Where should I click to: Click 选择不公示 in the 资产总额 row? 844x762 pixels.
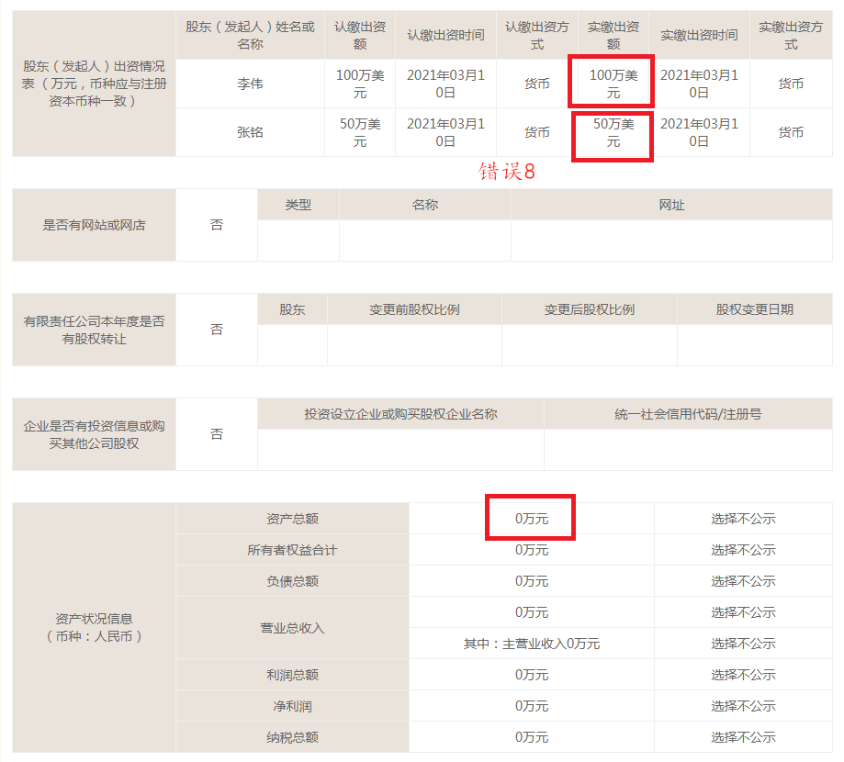tap(743, 519)
